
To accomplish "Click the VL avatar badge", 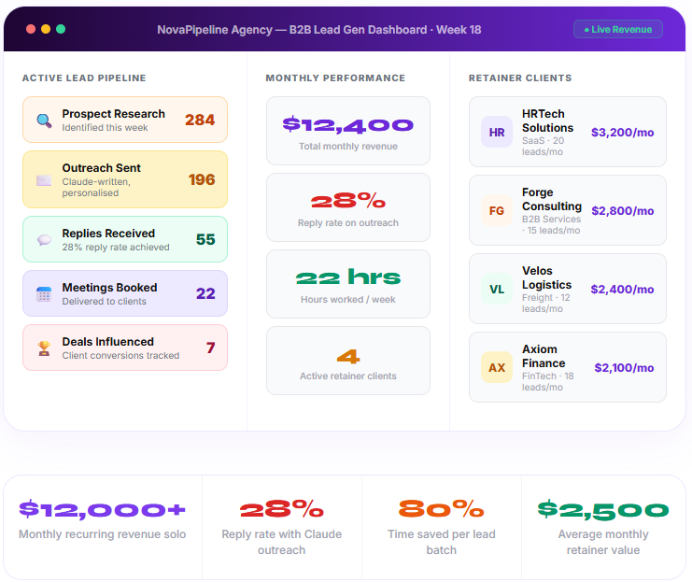I will 497,290.
